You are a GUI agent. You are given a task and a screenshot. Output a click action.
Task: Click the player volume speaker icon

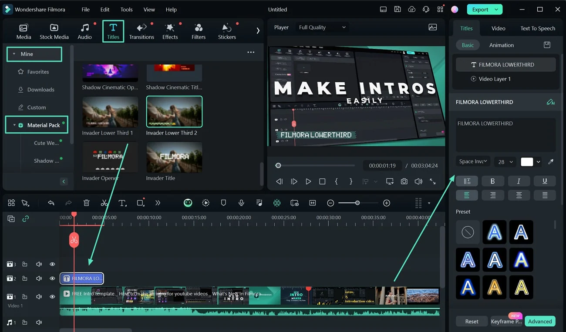click(x=418, y=181)
